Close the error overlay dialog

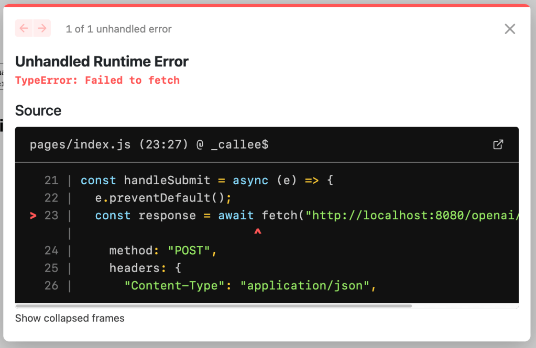[509, 29]
